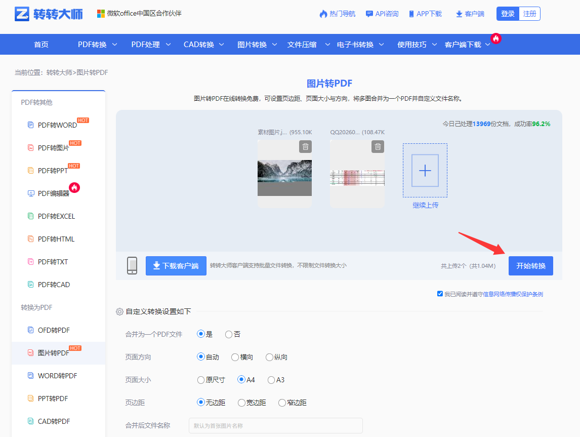580x437 pixels.
Task: Go to 首页 in navigation bar
Action: click(41, 45)
